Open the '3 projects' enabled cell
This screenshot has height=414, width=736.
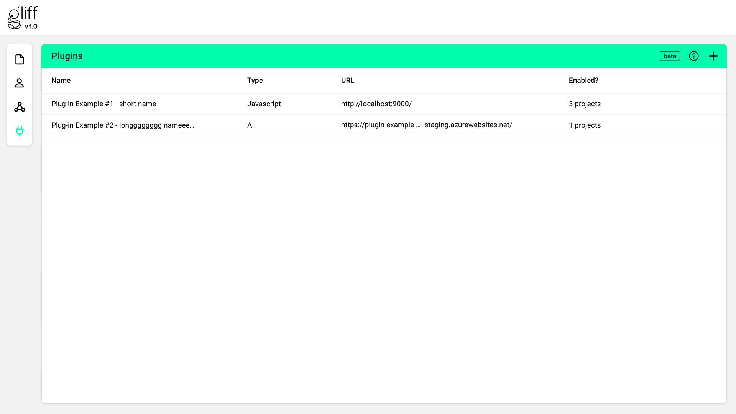[x=585, y=104]
